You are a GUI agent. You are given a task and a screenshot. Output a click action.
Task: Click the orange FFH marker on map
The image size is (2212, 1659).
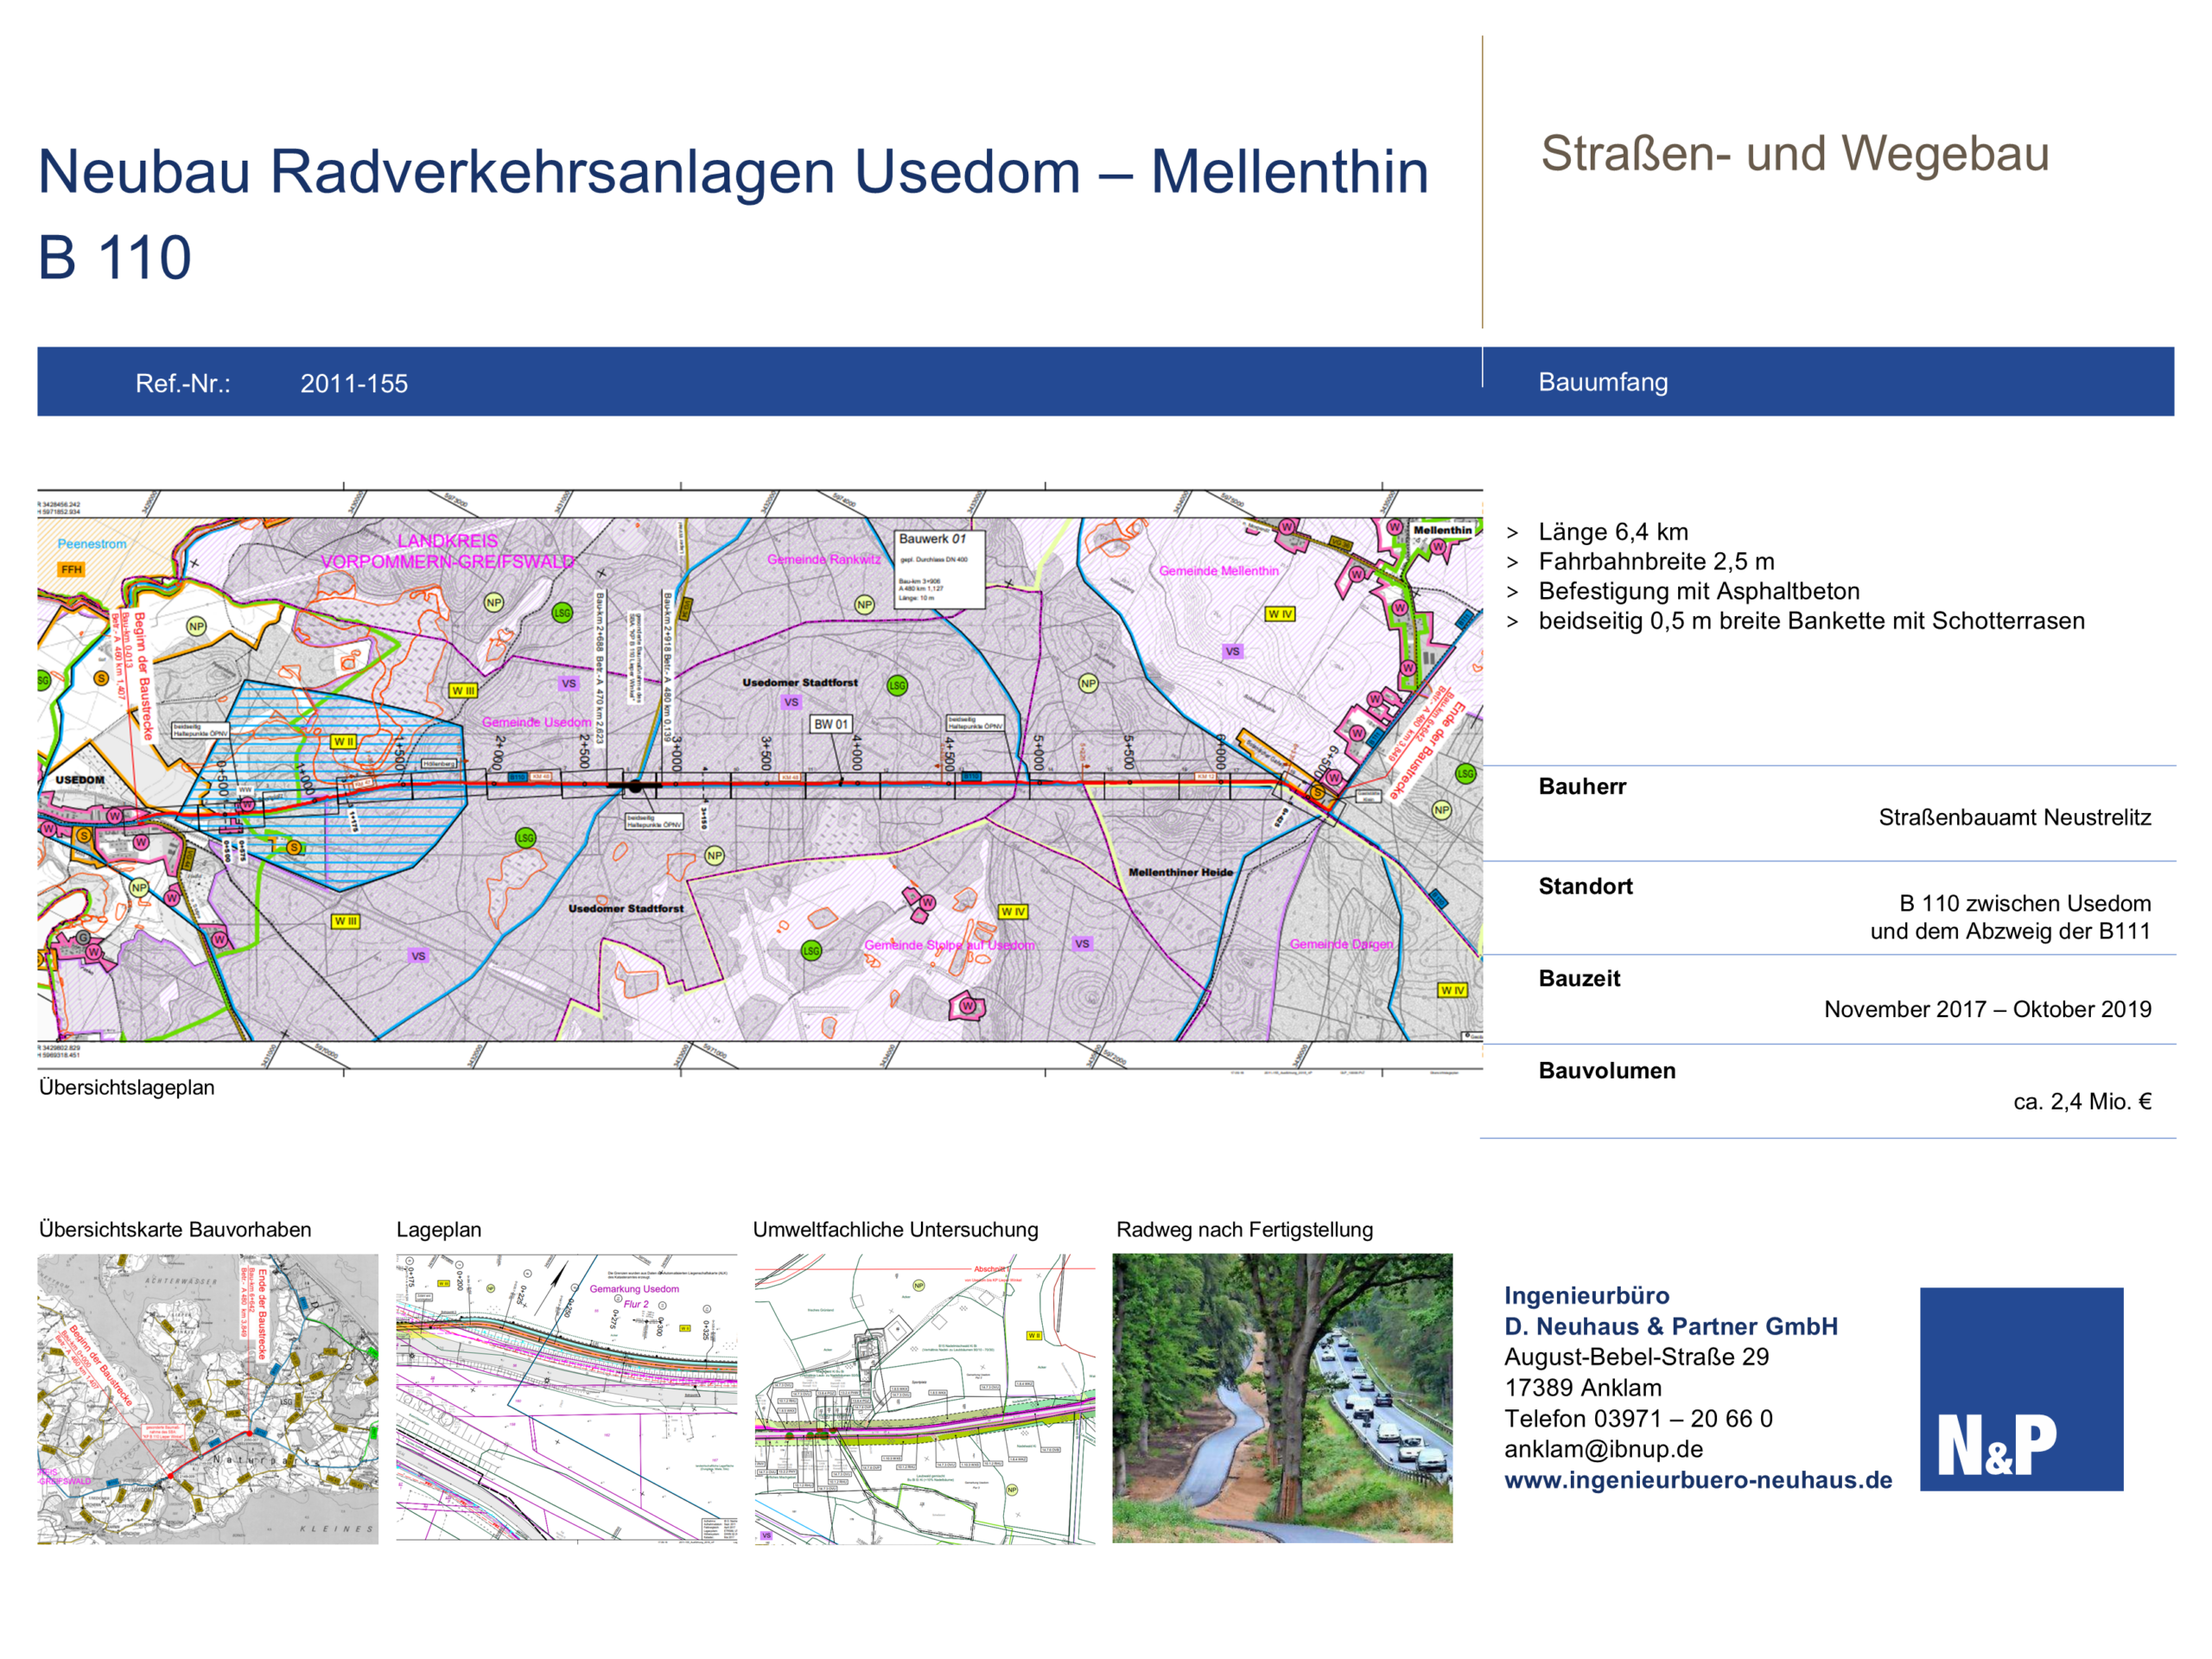[72, 570]
